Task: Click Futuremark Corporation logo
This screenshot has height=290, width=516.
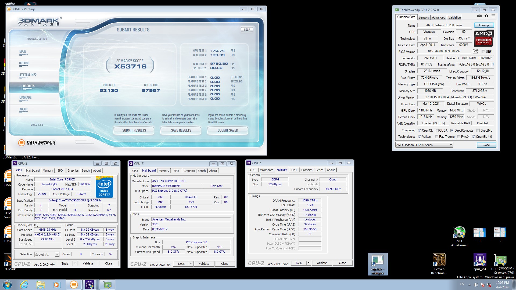Action: click(37, 143)
